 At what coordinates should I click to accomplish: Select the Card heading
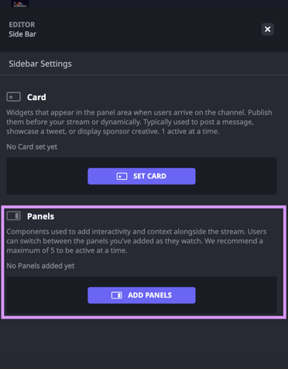click(x=36, y=97)
